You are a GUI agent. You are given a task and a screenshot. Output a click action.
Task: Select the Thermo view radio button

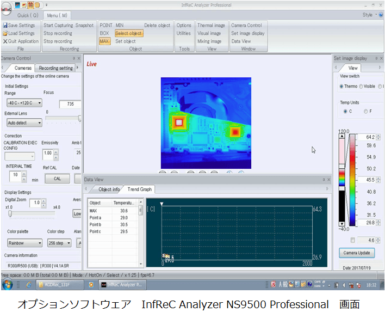point(341,86)
